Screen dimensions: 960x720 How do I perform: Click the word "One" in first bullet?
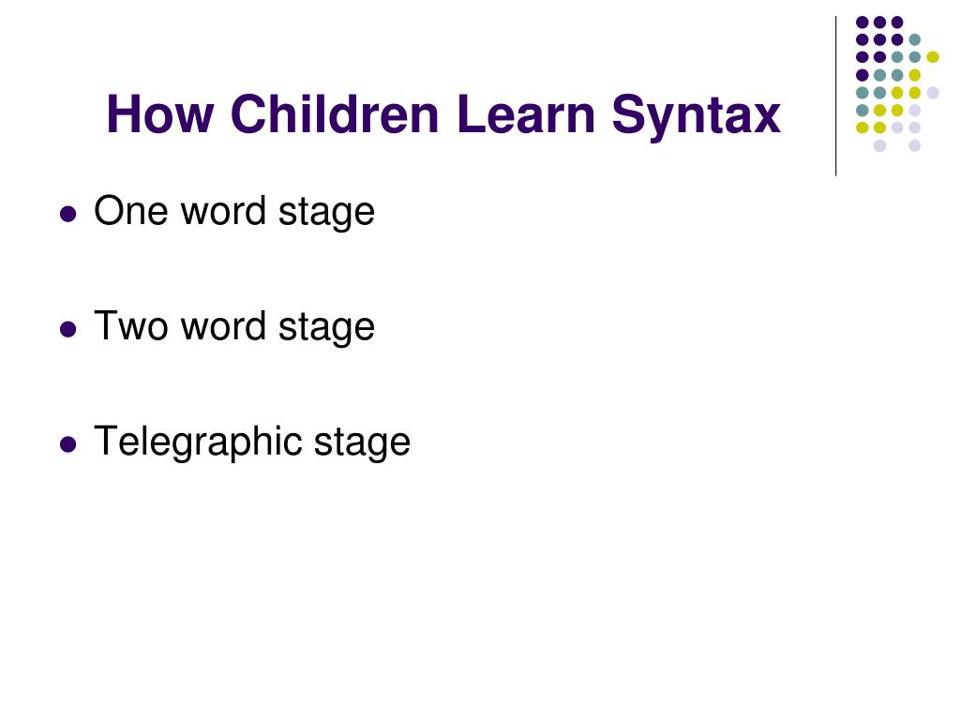(x=131, y=211)
